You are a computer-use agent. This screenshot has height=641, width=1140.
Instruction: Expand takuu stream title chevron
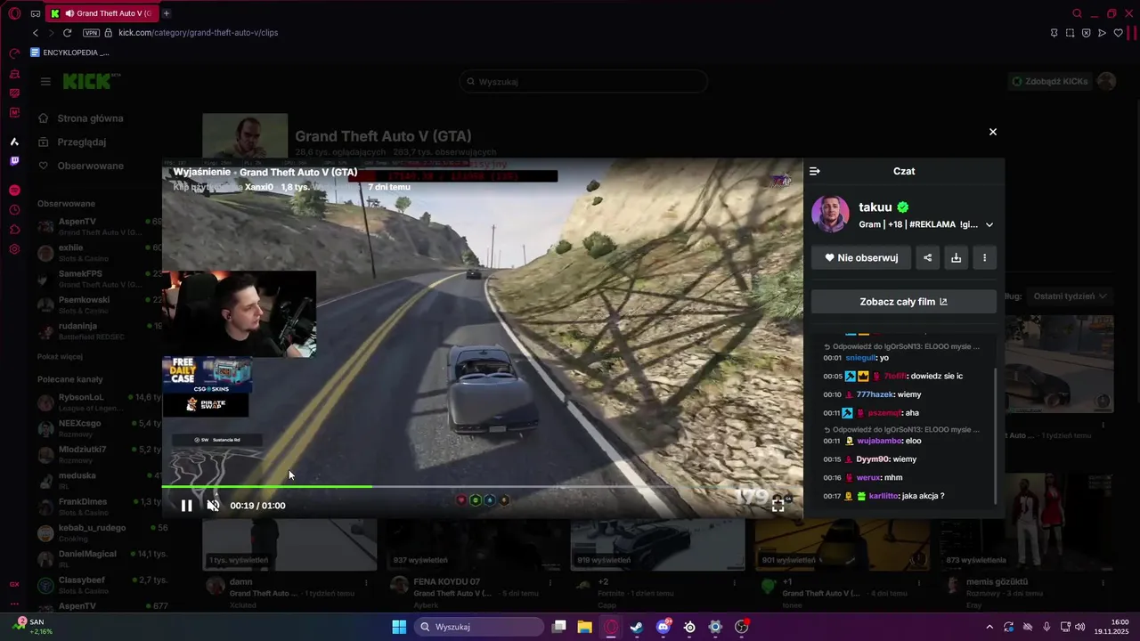point(989,225)
